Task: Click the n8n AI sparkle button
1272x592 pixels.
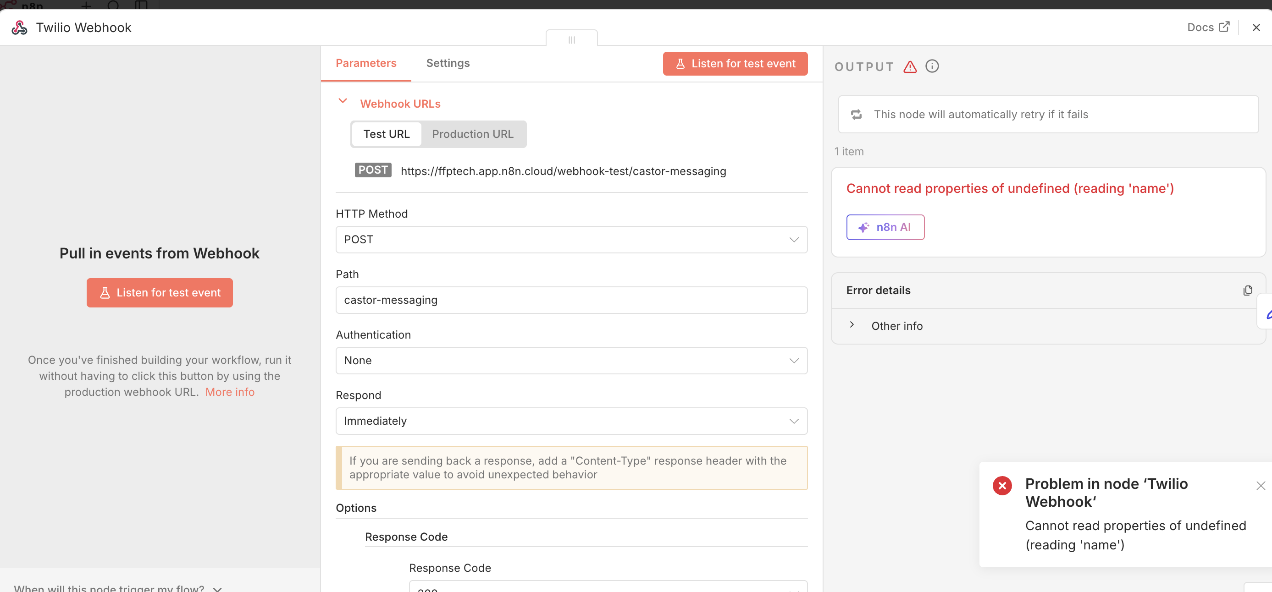Action: point(885,227)
